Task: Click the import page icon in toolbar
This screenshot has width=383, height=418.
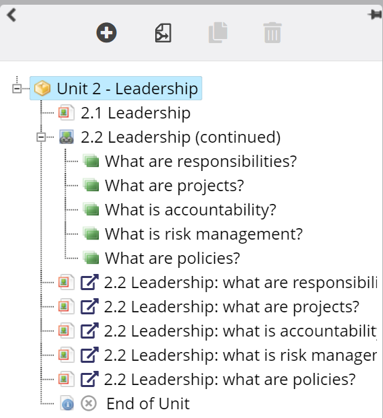Action: pyautogui.click(x=163, y=33)
